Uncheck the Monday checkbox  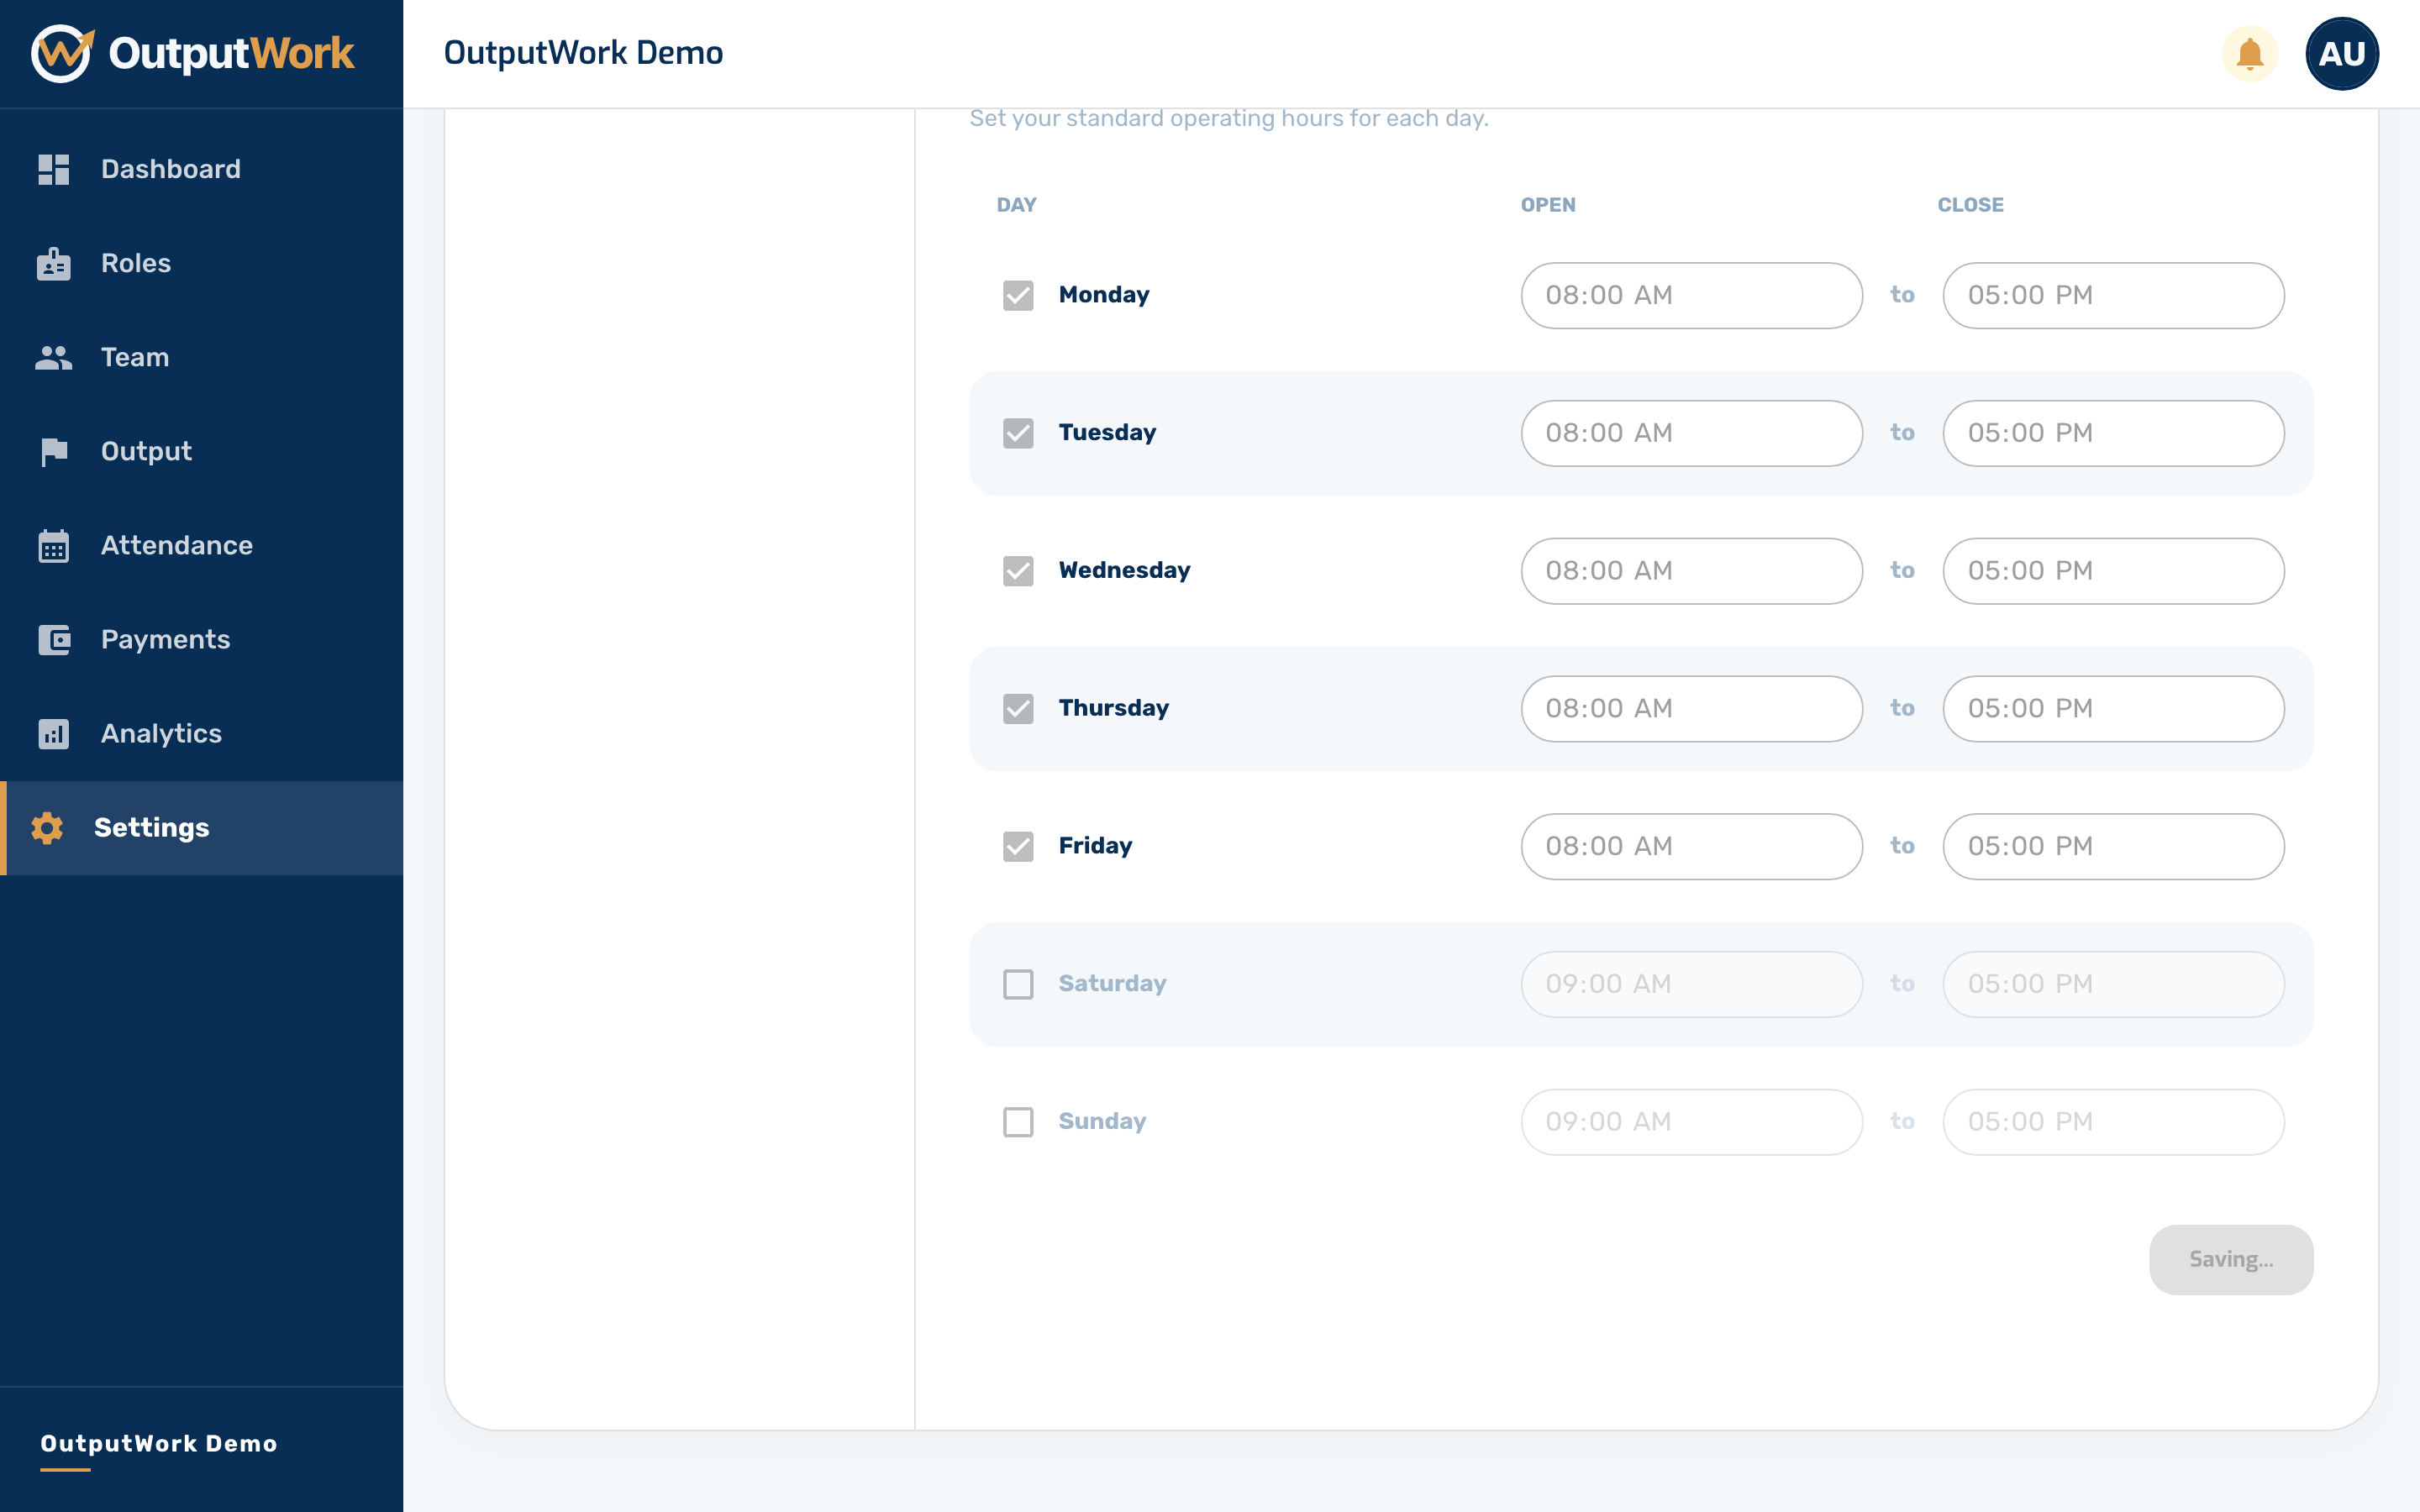coord(1018,295)
